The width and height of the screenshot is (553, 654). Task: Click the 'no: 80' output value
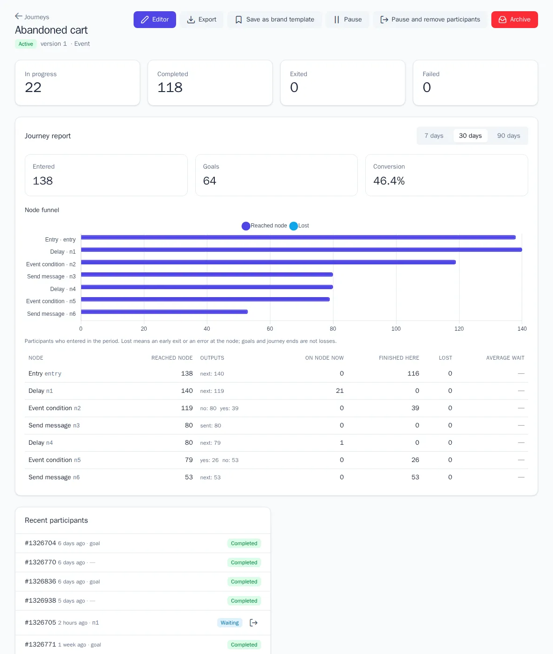[208, 408]
